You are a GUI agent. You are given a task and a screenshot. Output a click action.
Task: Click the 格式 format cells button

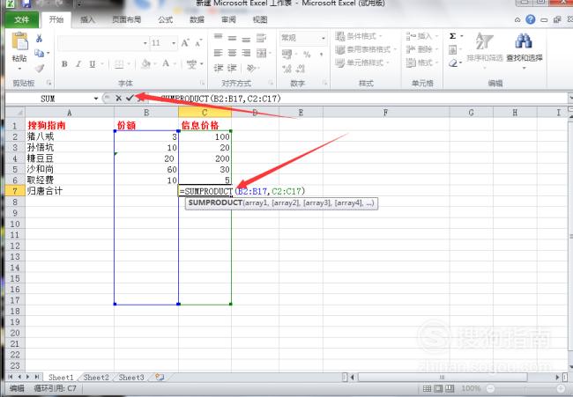coord(421,62)
